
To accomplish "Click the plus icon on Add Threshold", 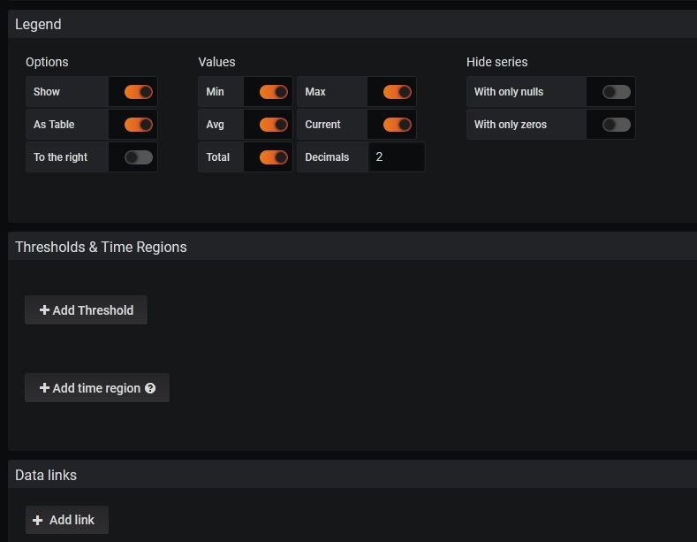I will tap(44, 310).
